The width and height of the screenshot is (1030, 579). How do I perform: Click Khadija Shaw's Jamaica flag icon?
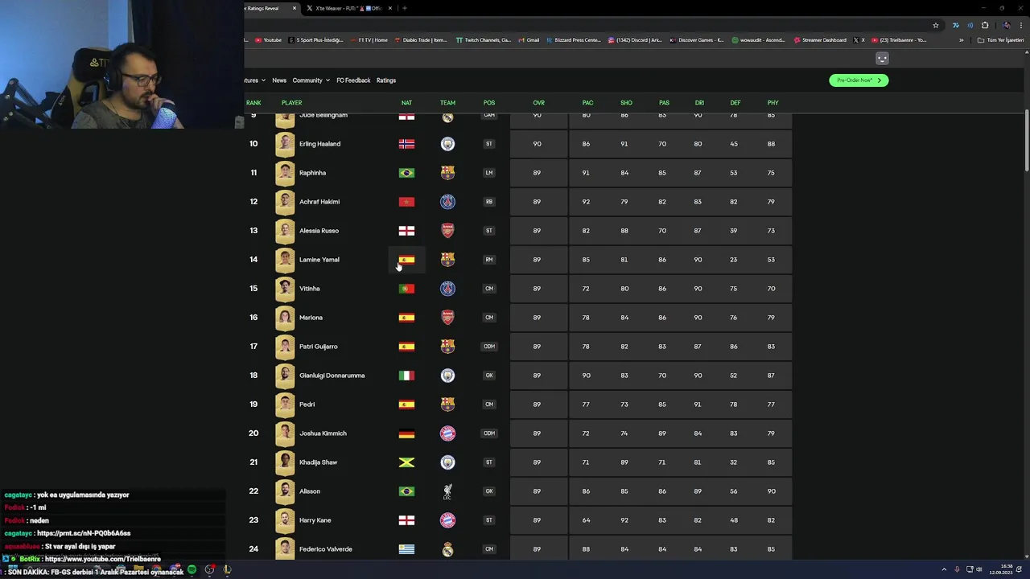[406, 462]
